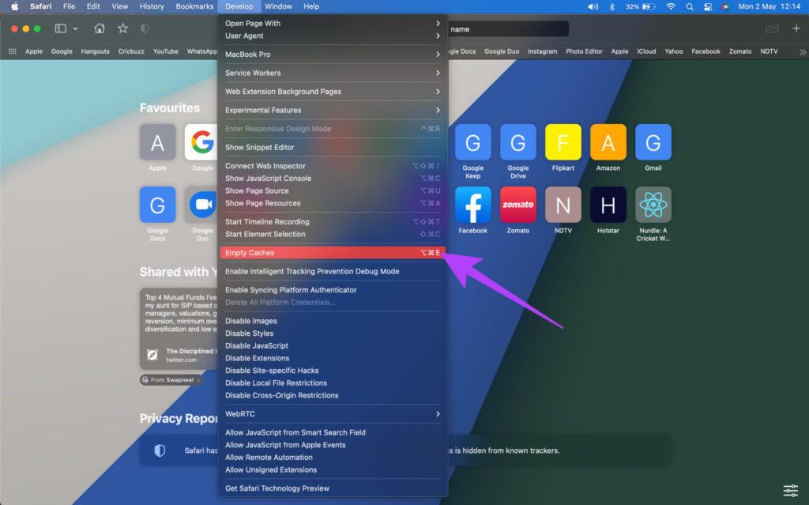Open YouTube bookmark in favourites bar
The image size is (809, 505).
pyautogui.click(x=166, y=51)
